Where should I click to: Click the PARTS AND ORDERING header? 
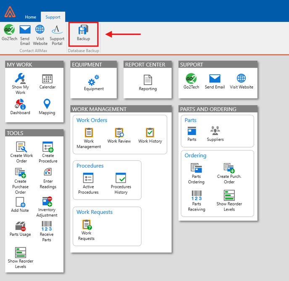point(218,109)
